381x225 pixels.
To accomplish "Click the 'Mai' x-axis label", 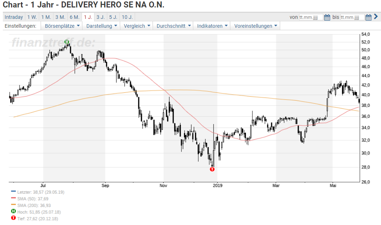I will pos(333,186).
